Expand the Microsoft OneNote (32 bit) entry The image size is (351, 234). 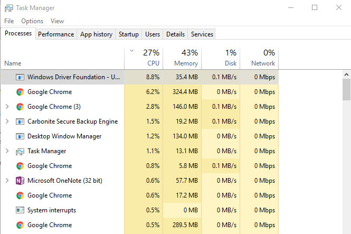[7, 181]
